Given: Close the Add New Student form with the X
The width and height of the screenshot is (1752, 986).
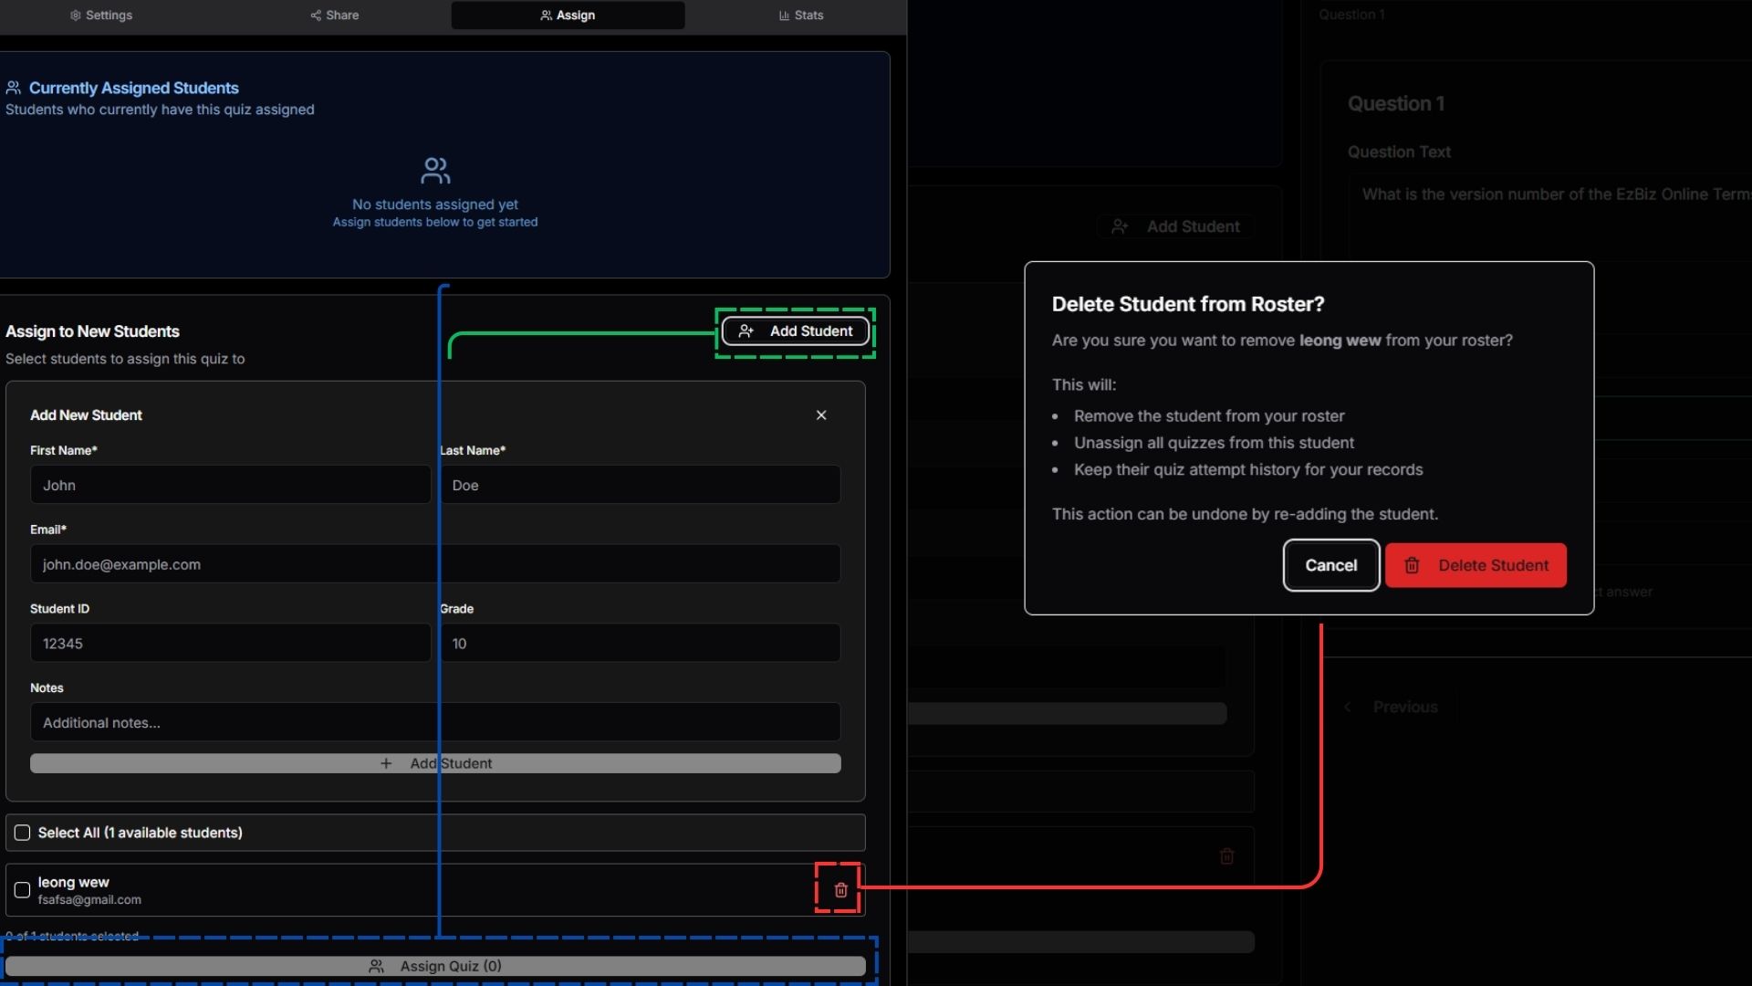Looking at the screenshot, I should pyautogui.click(x=820, y=414).
